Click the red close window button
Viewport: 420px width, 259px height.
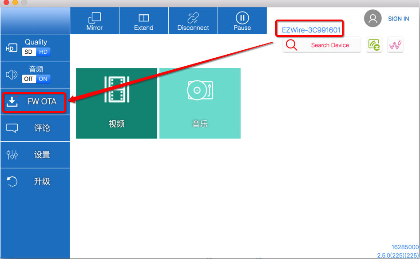click(6, 2)
